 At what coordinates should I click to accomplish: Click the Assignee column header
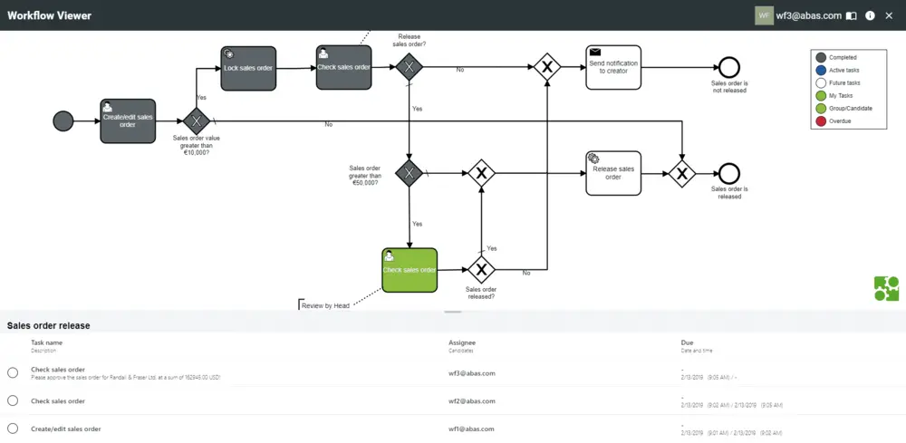point(462,342)
